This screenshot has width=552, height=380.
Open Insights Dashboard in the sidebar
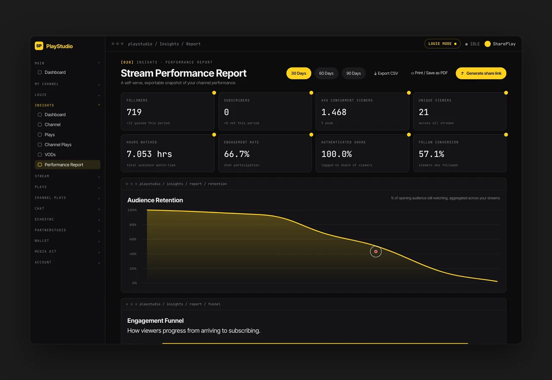tap(67, 115)
